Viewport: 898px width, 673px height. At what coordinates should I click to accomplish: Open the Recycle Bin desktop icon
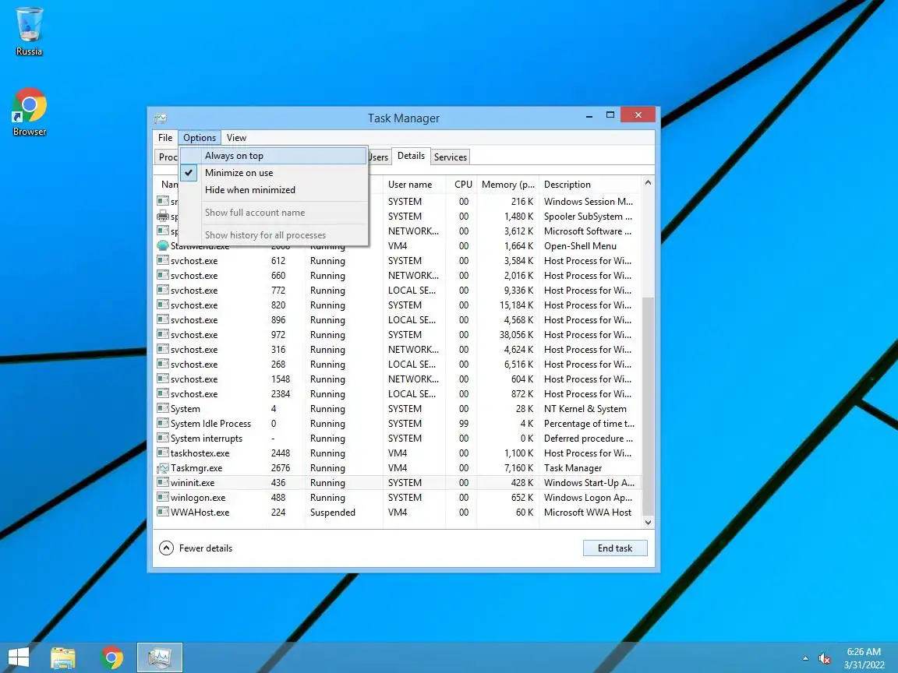pyautogui.click(x=29, y=31)
